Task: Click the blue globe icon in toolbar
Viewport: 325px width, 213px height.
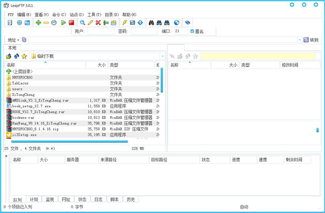Action: click(x=177, y=23)
